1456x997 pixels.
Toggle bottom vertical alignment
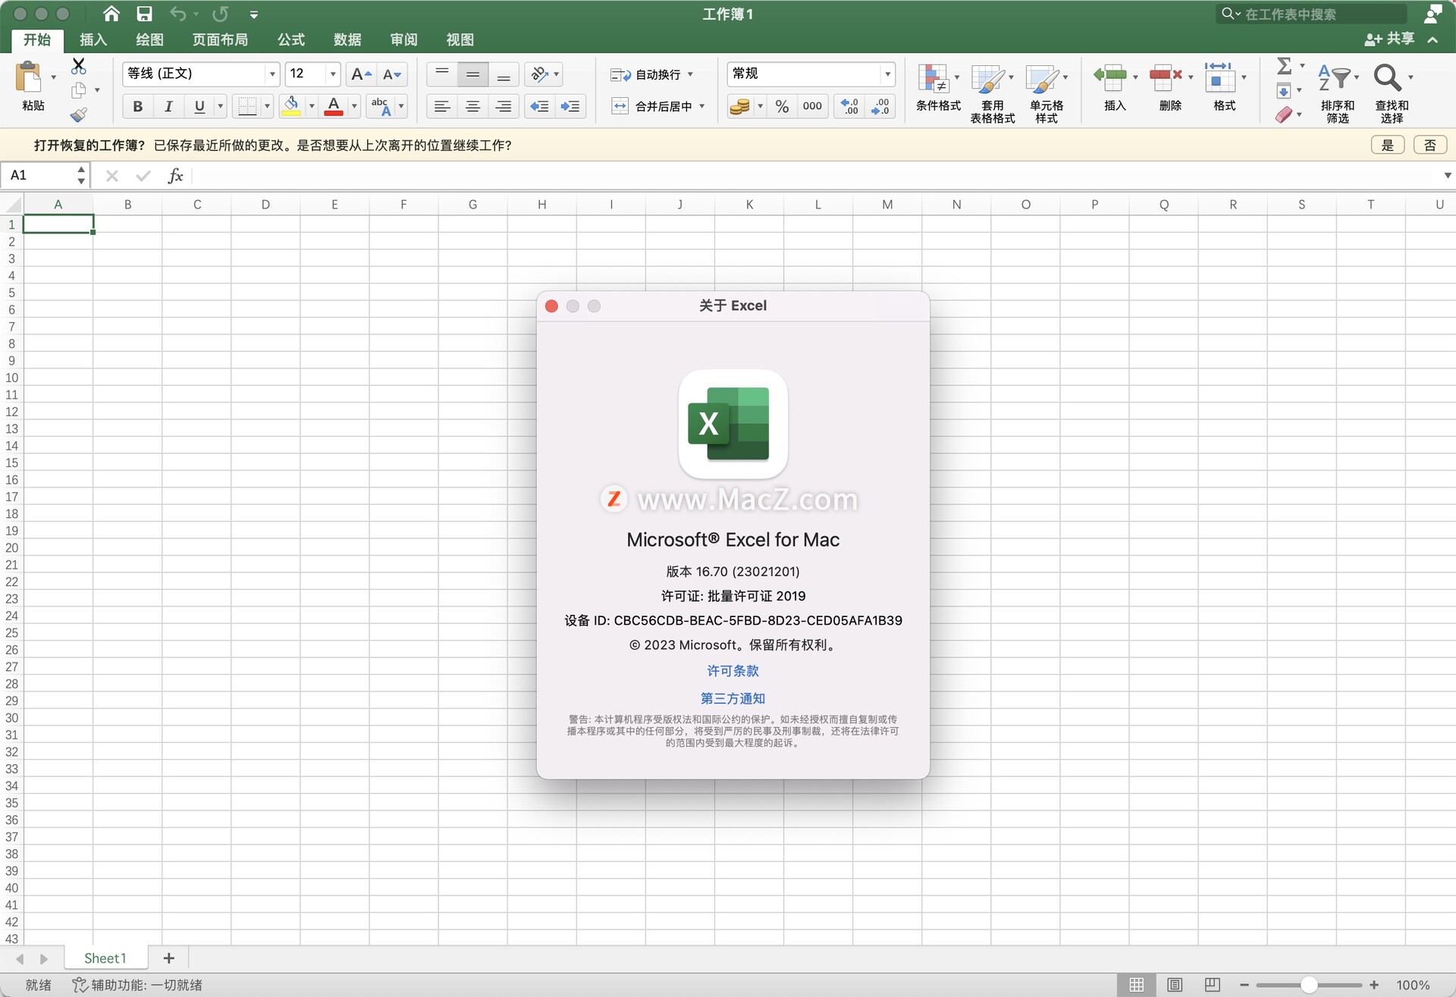pyautogui.click(x=504, y=74)
